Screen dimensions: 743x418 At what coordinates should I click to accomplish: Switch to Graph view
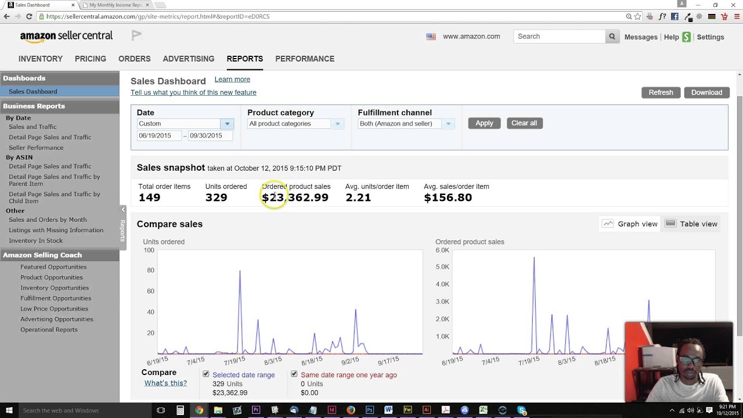630,224
